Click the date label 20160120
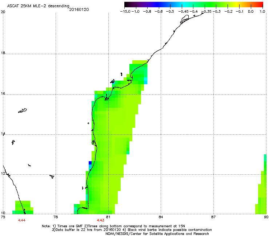Image resolution: width=269 pixels, height=236 pixels. 79,9
